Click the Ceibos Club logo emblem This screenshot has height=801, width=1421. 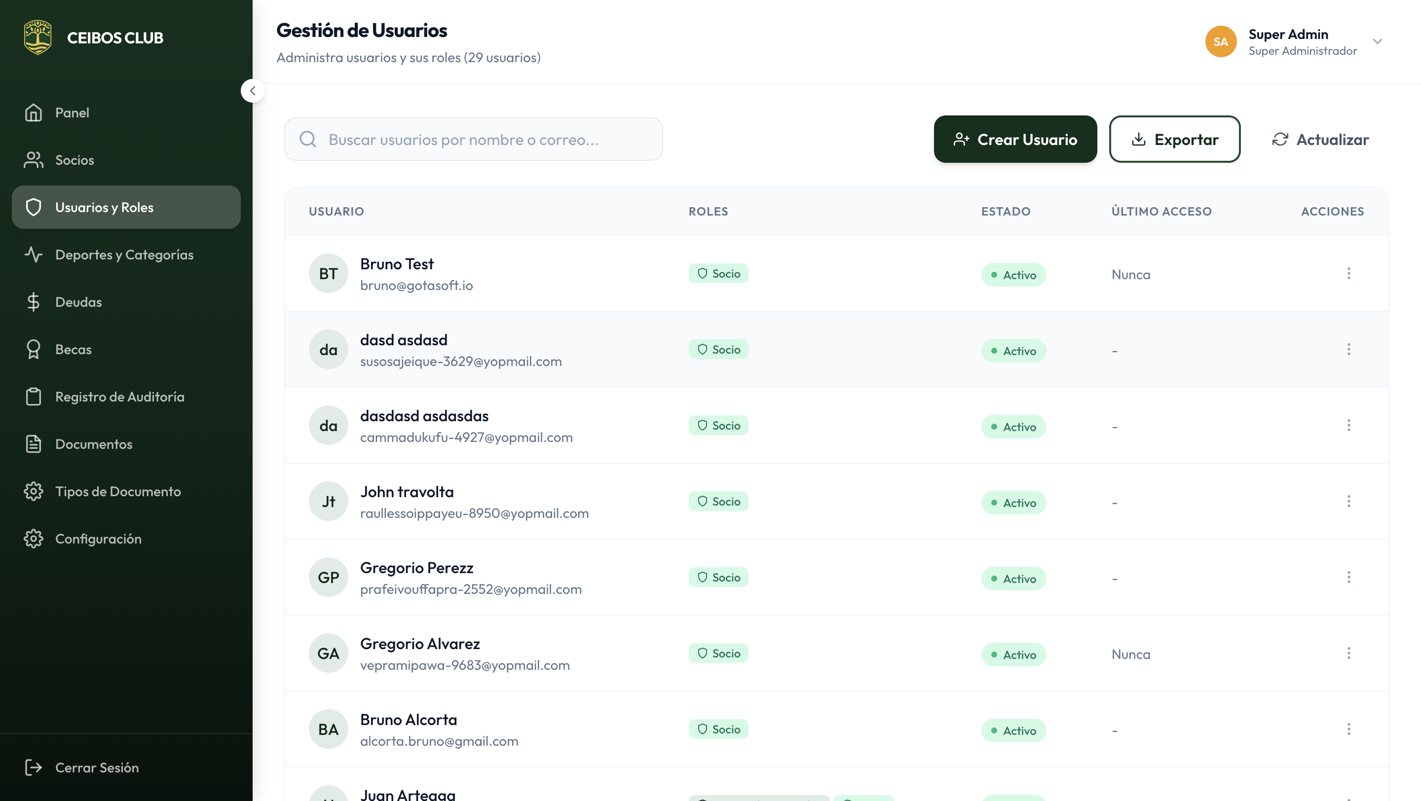(x=37, y=37)
